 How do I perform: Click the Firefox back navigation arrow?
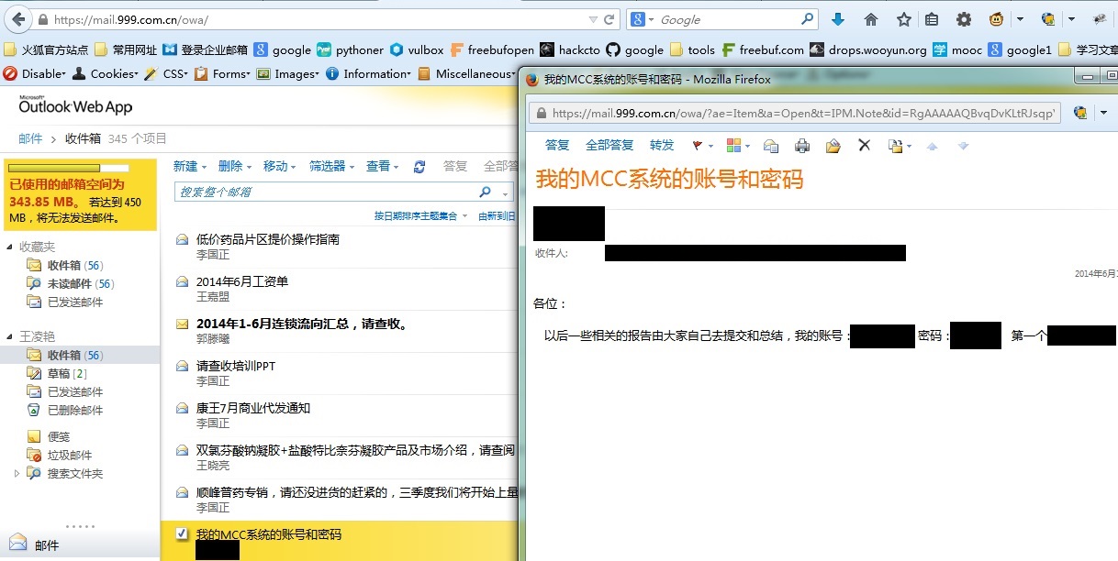[x=17, y=18]
